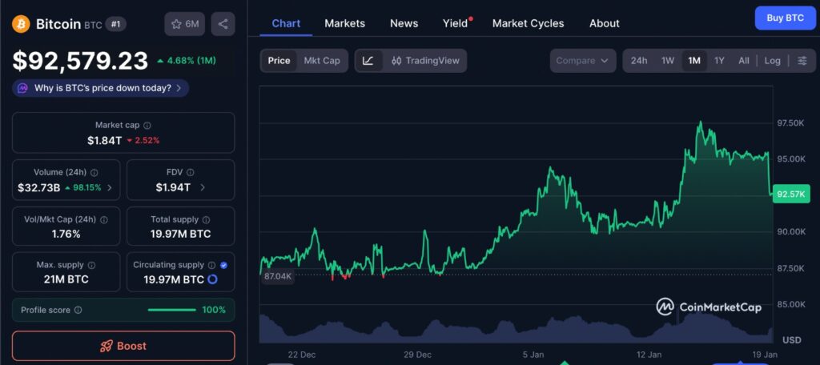820x365 pixels.
Task: Click the rocket icon in Boost button
Action: pyautogui.click(x=107, y=346)
